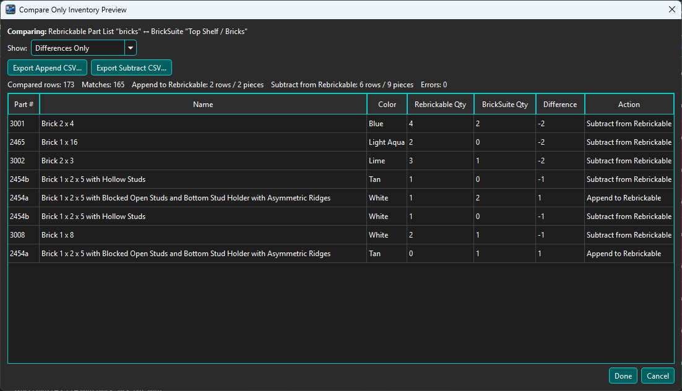Select the Brick 1 x 16 name cell
The image size is (682, 391).
coord(203,142)
